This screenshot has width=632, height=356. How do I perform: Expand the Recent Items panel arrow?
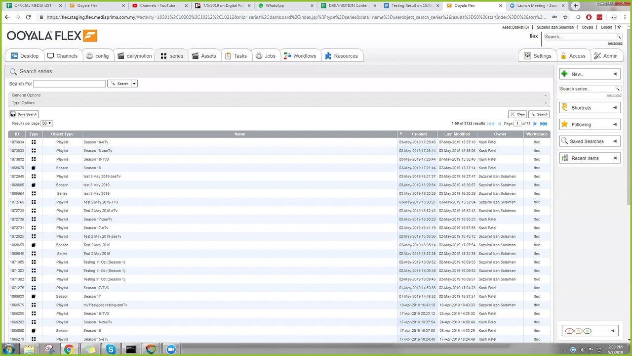point(615,158)
